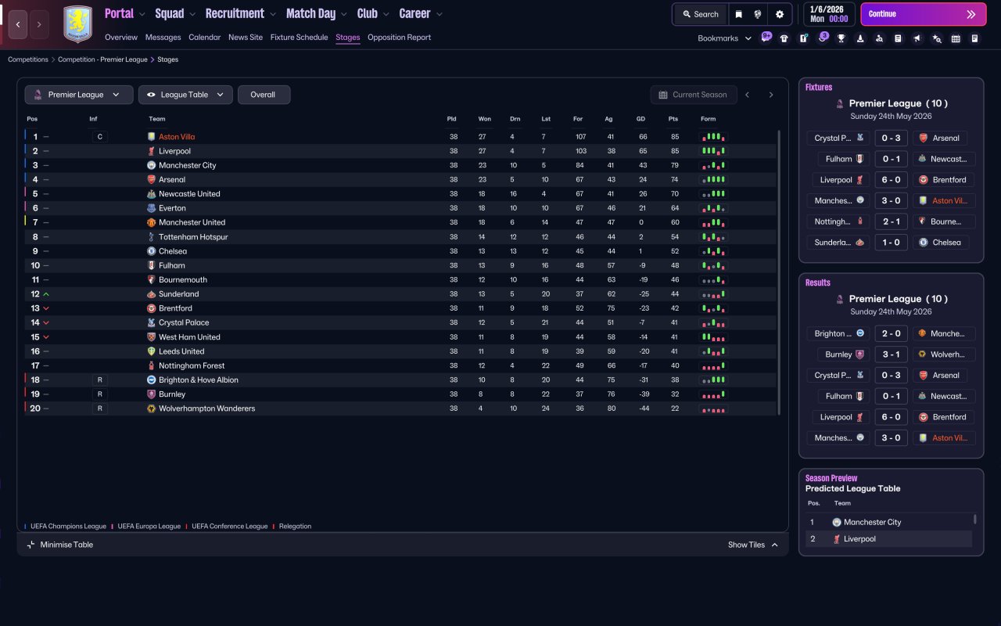This screenshot has width=1001, height=626.
Task: Click the Overall filter button
Action: (x=264, y=95)
